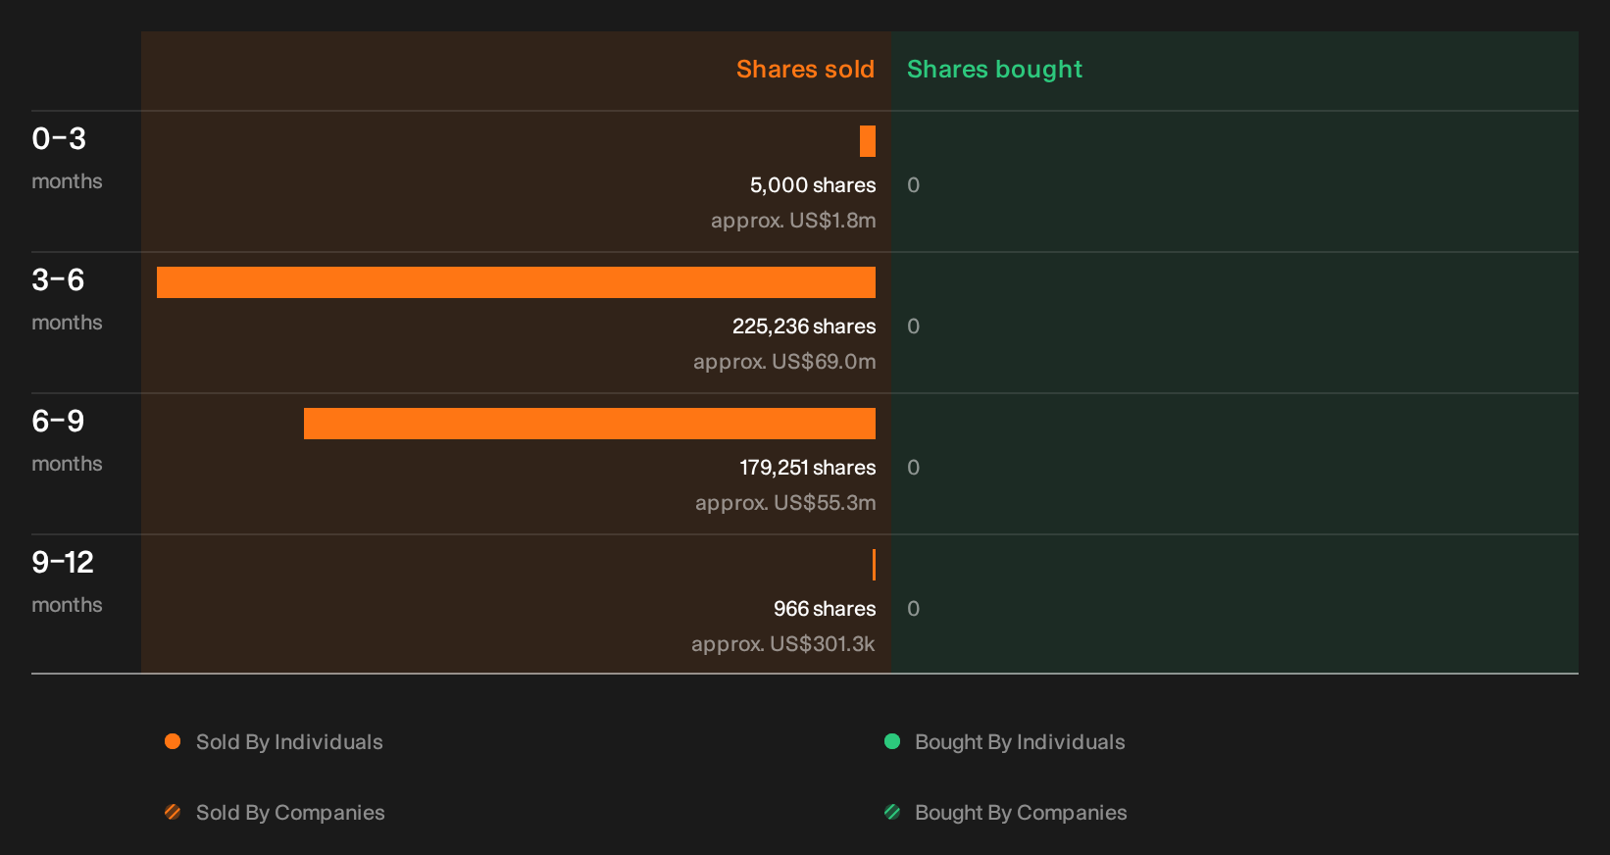Click the striped Bought By Companies legend icon
The height and width of the screenshot is (855, 1610).
pos(892,812)
